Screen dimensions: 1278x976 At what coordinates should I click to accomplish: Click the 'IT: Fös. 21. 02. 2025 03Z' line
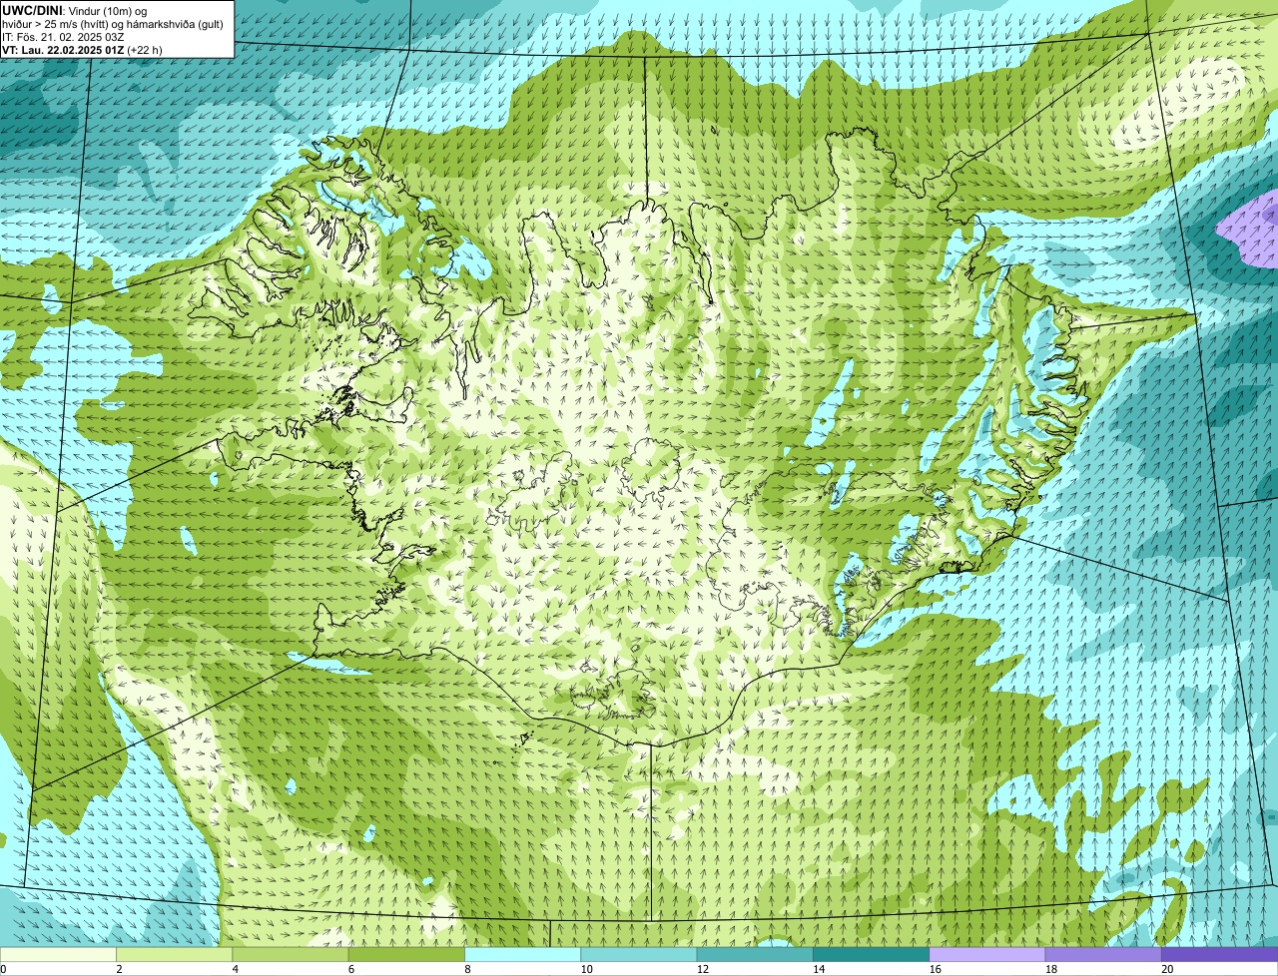coord(64,36)
